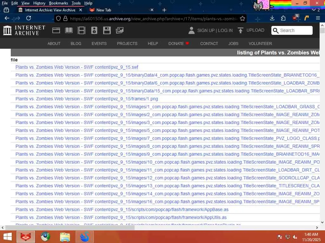325x243 pixels.
Task: Open the Internet Archive web collection icon
Action: 56,30
